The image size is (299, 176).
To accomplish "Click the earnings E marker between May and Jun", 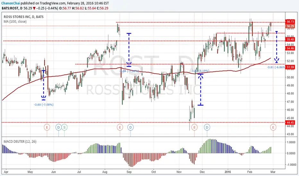I will click(47, 127).
